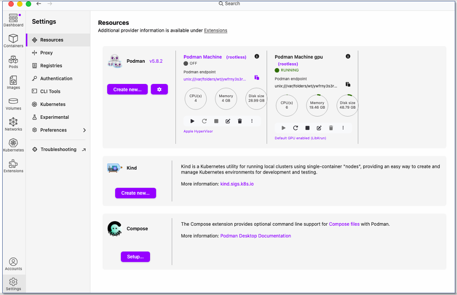Click the Podman Machine title
Screen dimensions: 457x295
tap(202, 57)
